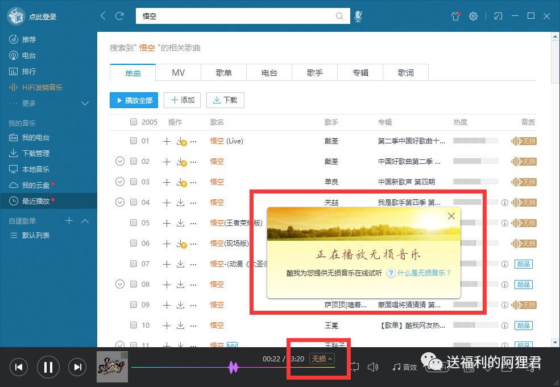The width and height of the screenshot is (560, 387).
Task: Open the 推荐 recommendations page
Action: 22,39
